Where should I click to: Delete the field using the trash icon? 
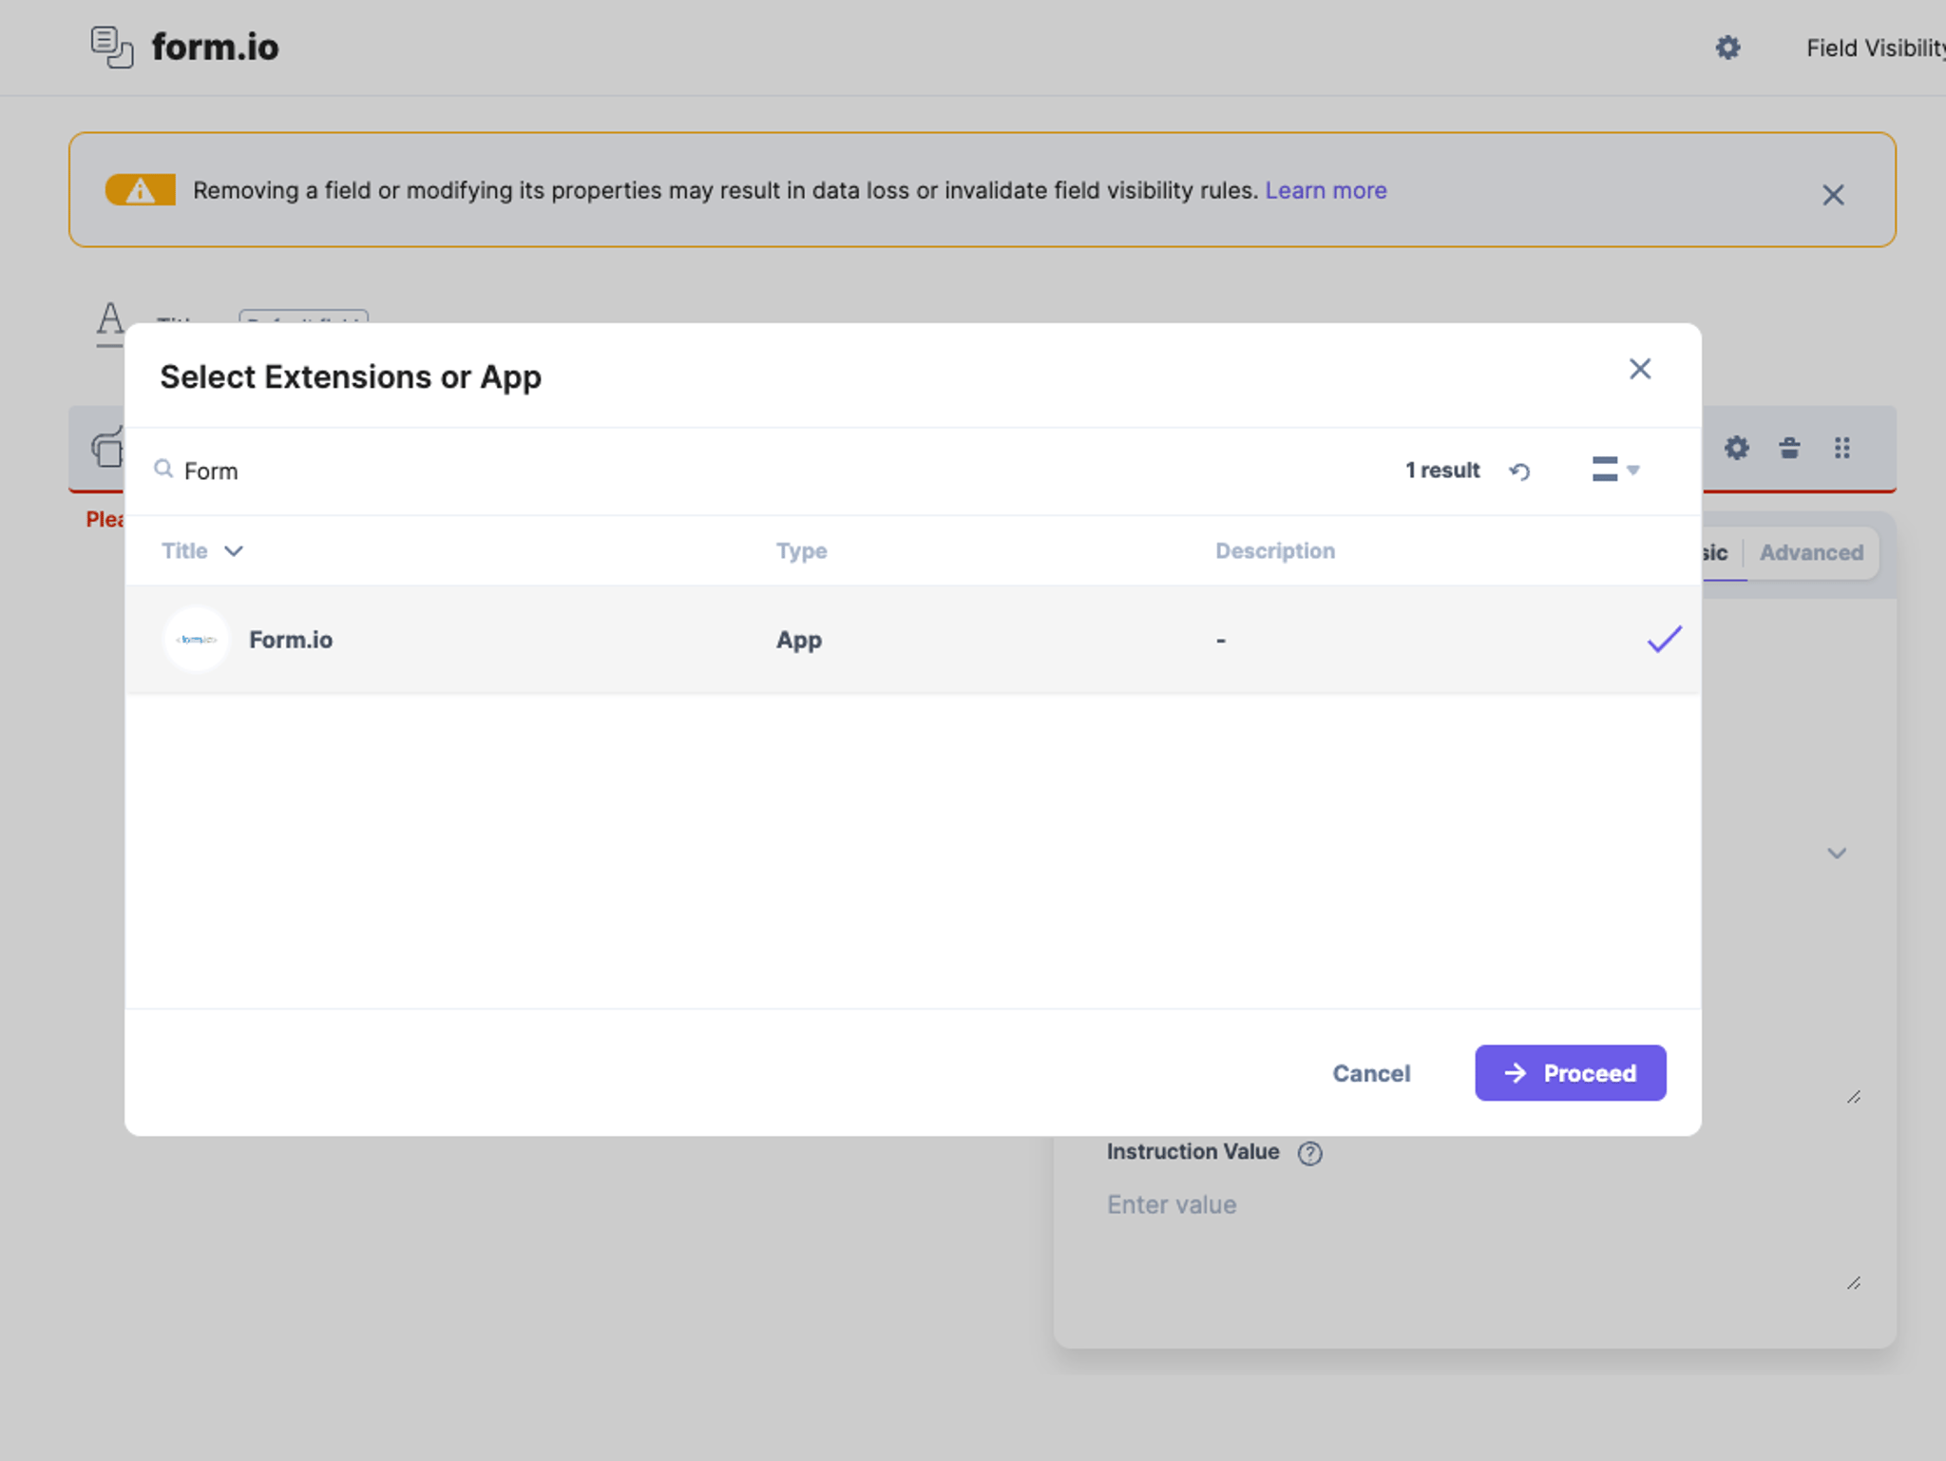click(1789, 448)
